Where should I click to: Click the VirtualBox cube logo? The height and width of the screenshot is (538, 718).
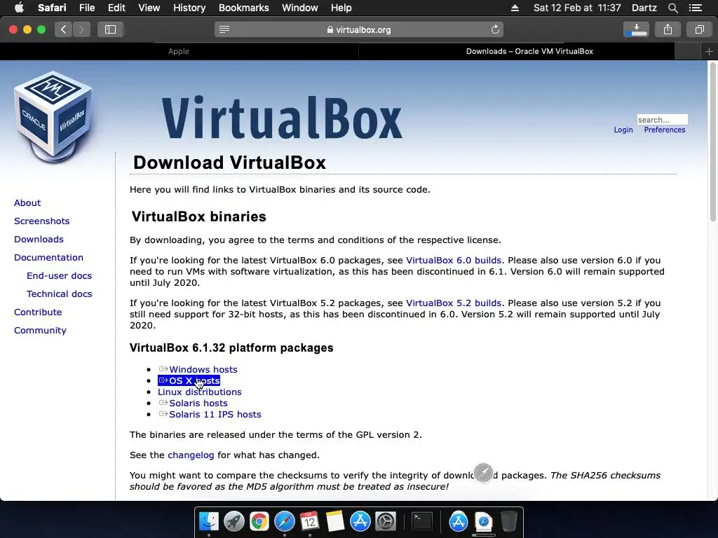click(53, 117)
